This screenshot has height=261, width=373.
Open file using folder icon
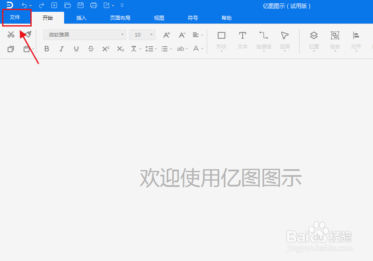[68, 5]
